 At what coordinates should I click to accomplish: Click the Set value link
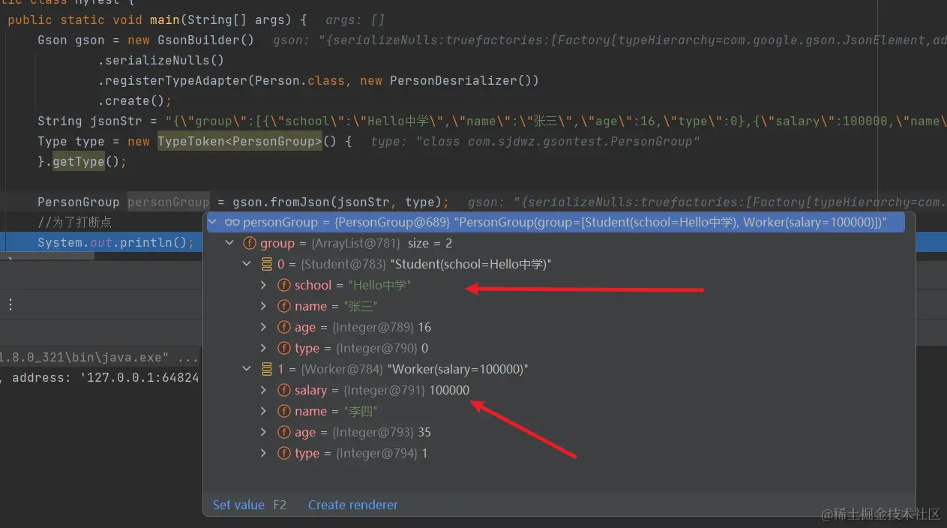[238, 505]
